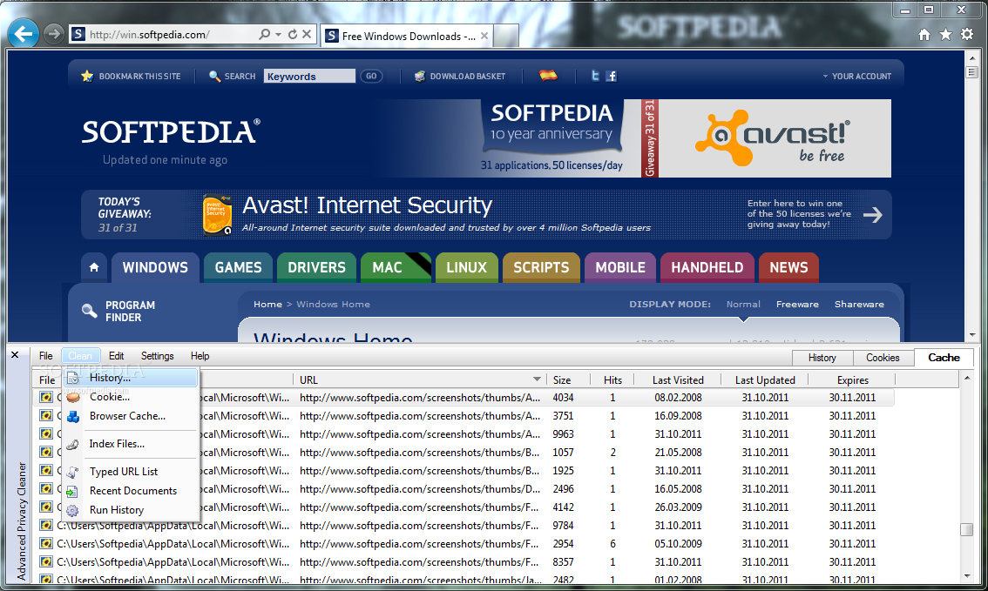Click the browser forward arrow
988x591 pixels.
pyautogui.click(x=54, y=34)
